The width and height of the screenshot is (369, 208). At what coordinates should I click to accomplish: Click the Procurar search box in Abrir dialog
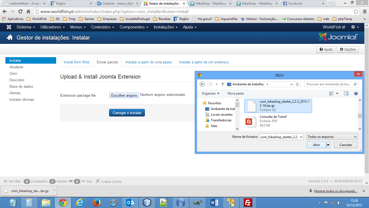331,84
